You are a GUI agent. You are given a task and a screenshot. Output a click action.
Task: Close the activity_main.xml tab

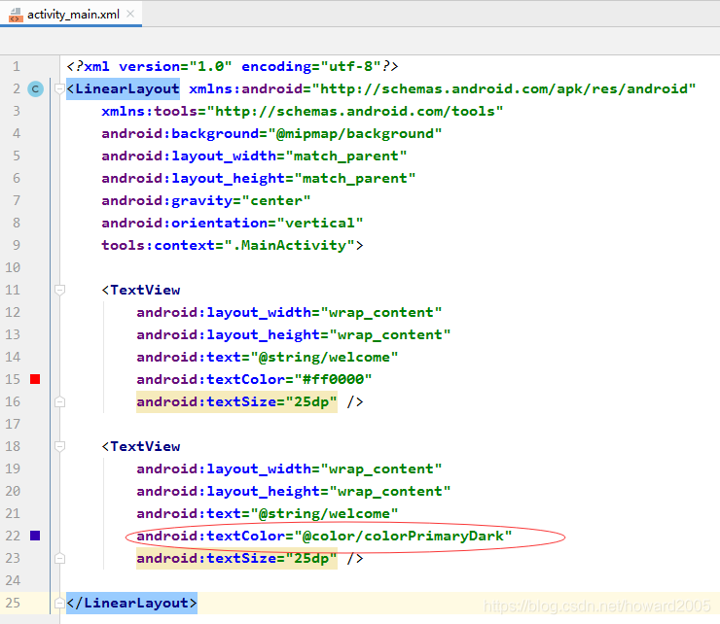tap(130, 14)
